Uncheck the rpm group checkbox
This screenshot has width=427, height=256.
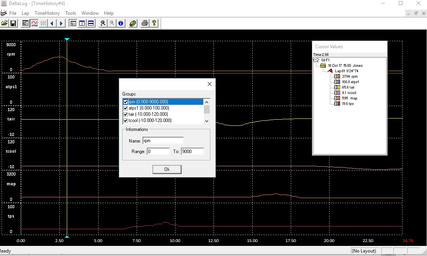coord(125,102)
